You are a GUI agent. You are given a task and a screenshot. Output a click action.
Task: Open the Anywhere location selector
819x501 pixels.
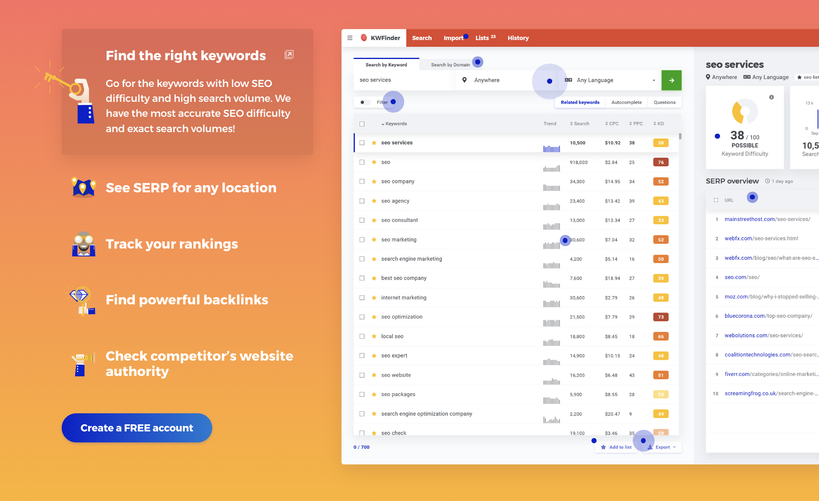tap(507, 80)
